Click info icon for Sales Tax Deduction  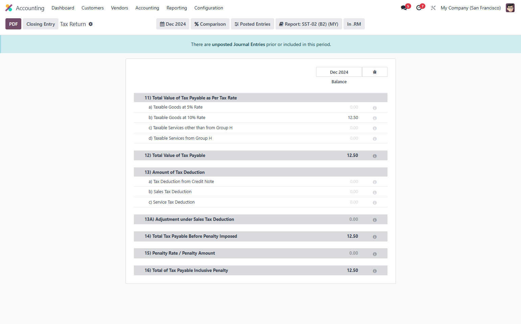point(375,192)
